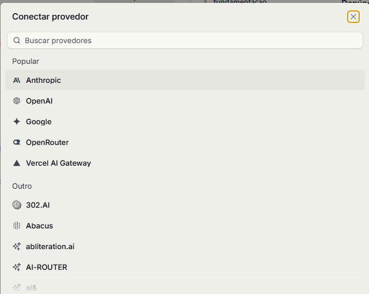This screenshot has height=294, width=369.
Task: Choose Abacus from Outro section
Action: tap(185, 226)
